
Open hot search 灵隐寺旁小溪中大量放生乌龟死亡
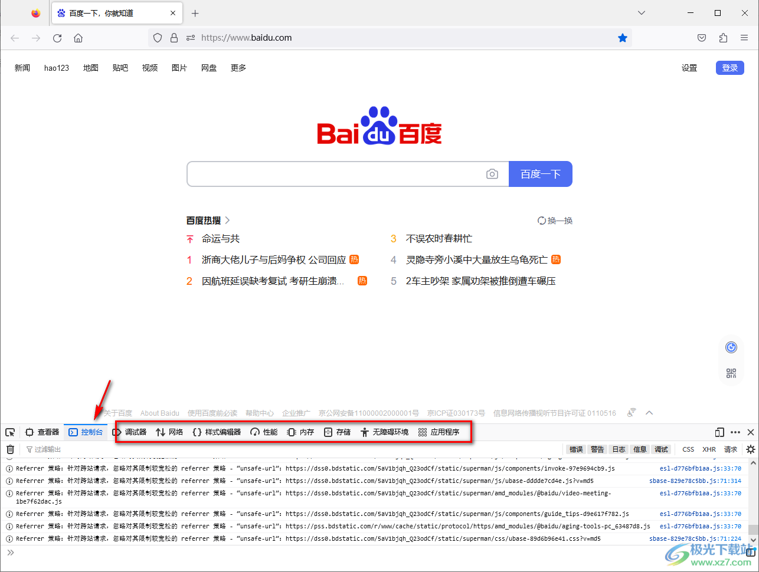tap(477, 260)
